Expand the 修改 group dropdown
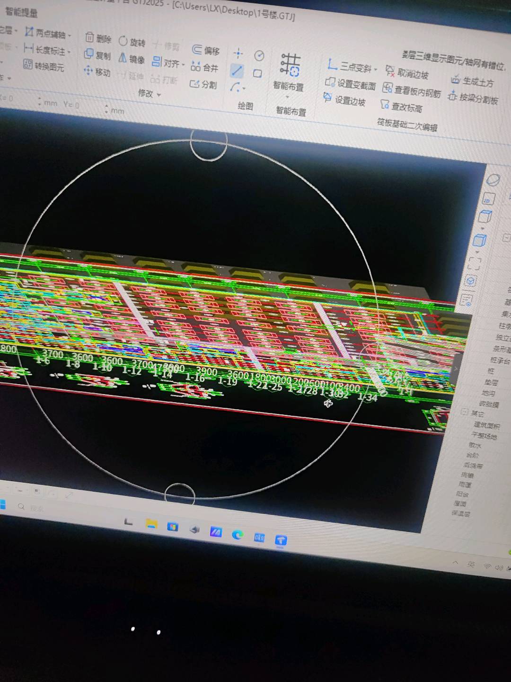 159,95
